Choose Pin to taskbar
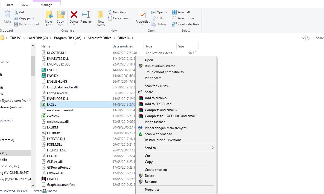Screen dimensions: 324x194 155,122
